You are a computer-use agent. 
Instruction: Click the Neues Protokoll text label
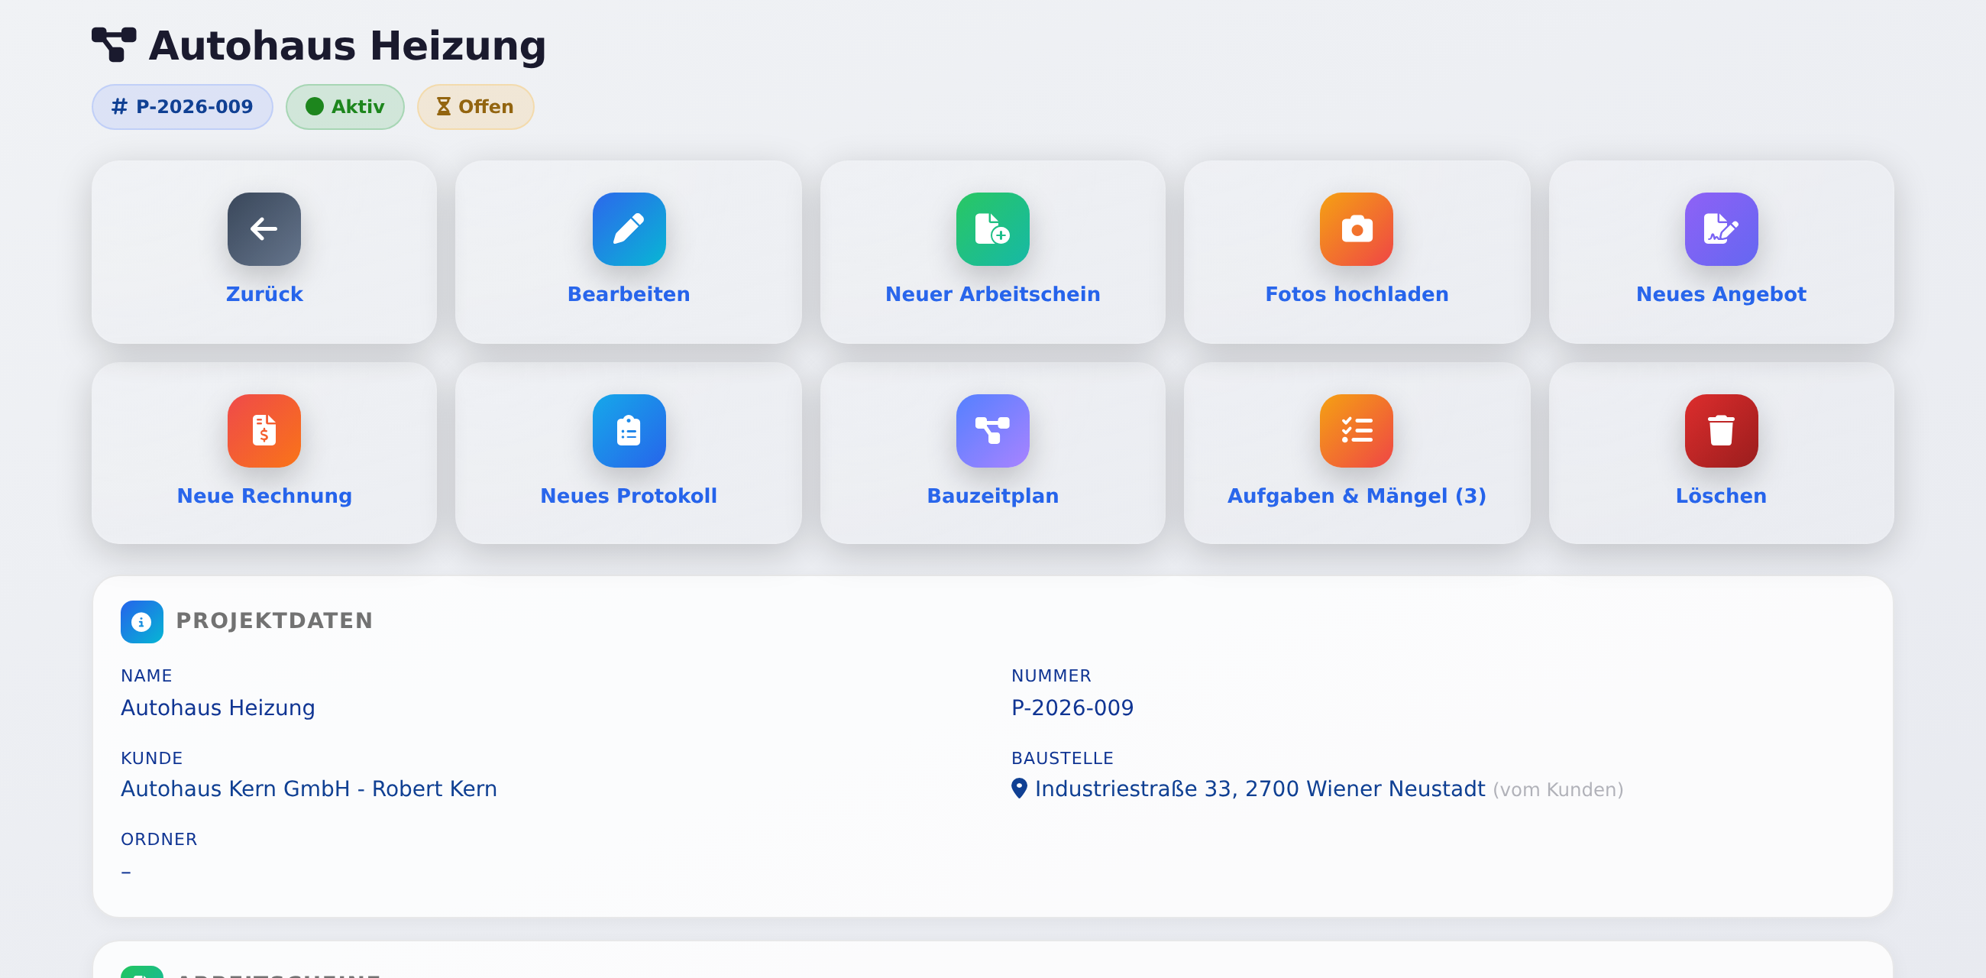point(629,496)
